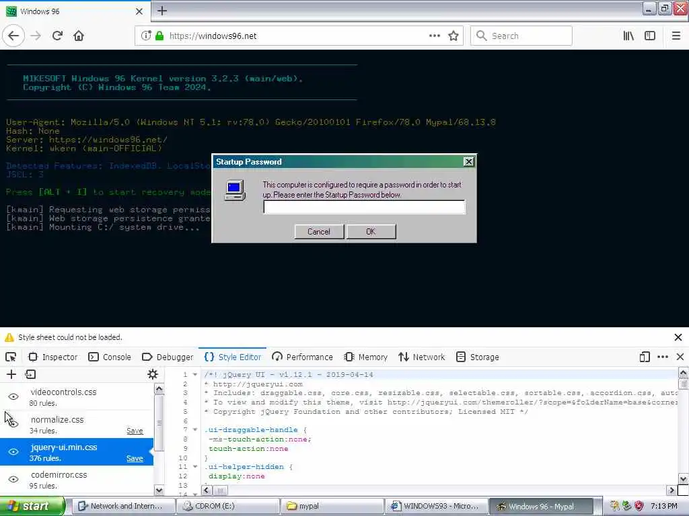Open the browser home page
Screen dimensions: 689x516
click(x=79, y=36)
